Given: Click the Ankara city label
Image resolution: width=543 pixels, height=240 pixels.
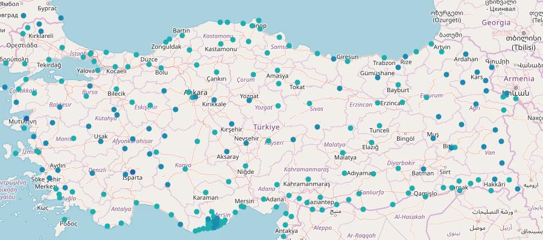Looking at the screenshot, I should [x=195, y=93].
